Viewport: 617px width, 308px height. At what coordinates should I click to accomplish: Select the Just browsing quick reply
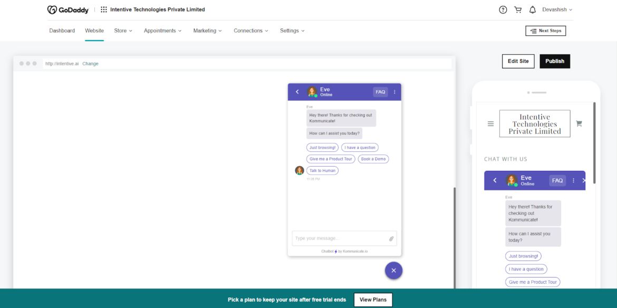(x=322, y=147)
